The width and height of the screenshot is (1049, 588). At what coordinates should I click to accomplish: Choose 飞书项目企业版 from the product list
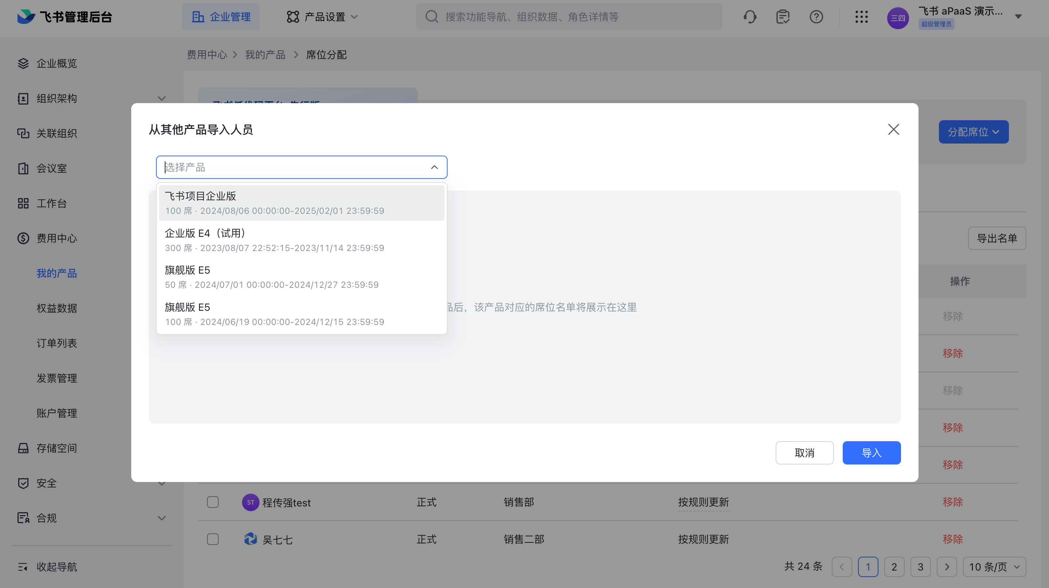pos(301,203)
